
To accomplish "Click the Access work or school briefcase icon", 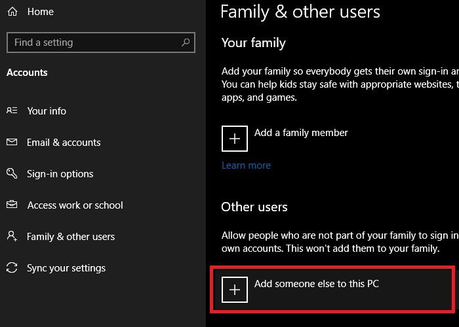I will [x=12, y=204].
